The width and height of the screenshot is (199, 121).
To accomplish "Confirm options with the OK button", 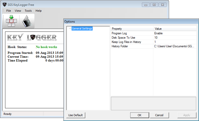I will pos(140,115).
